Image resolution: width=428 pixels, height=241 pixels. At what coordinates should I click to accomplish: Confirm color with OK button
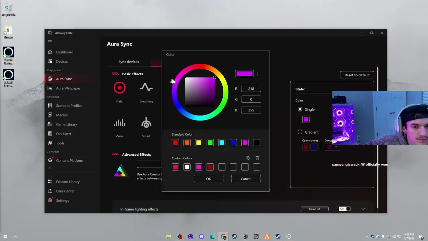(x=209, y=179)
